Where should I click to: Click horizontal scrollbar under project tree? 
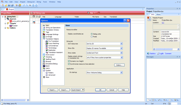pyautogui.click(x=15, y=100)
